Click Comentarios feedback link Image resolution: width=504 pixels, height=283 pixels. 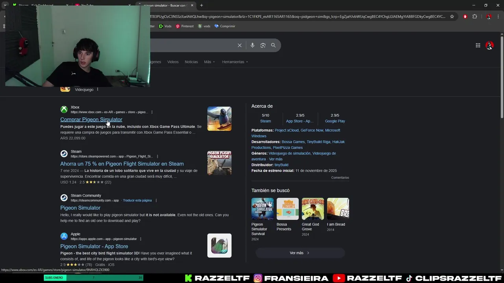coord(340,178)
